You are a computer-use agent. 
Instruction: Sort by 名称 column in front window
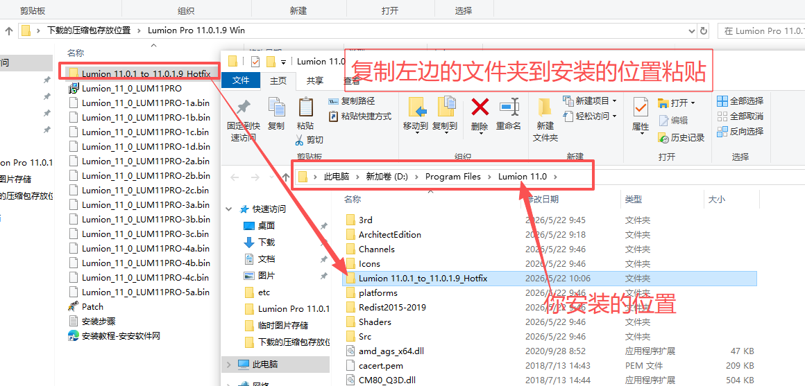353,199
